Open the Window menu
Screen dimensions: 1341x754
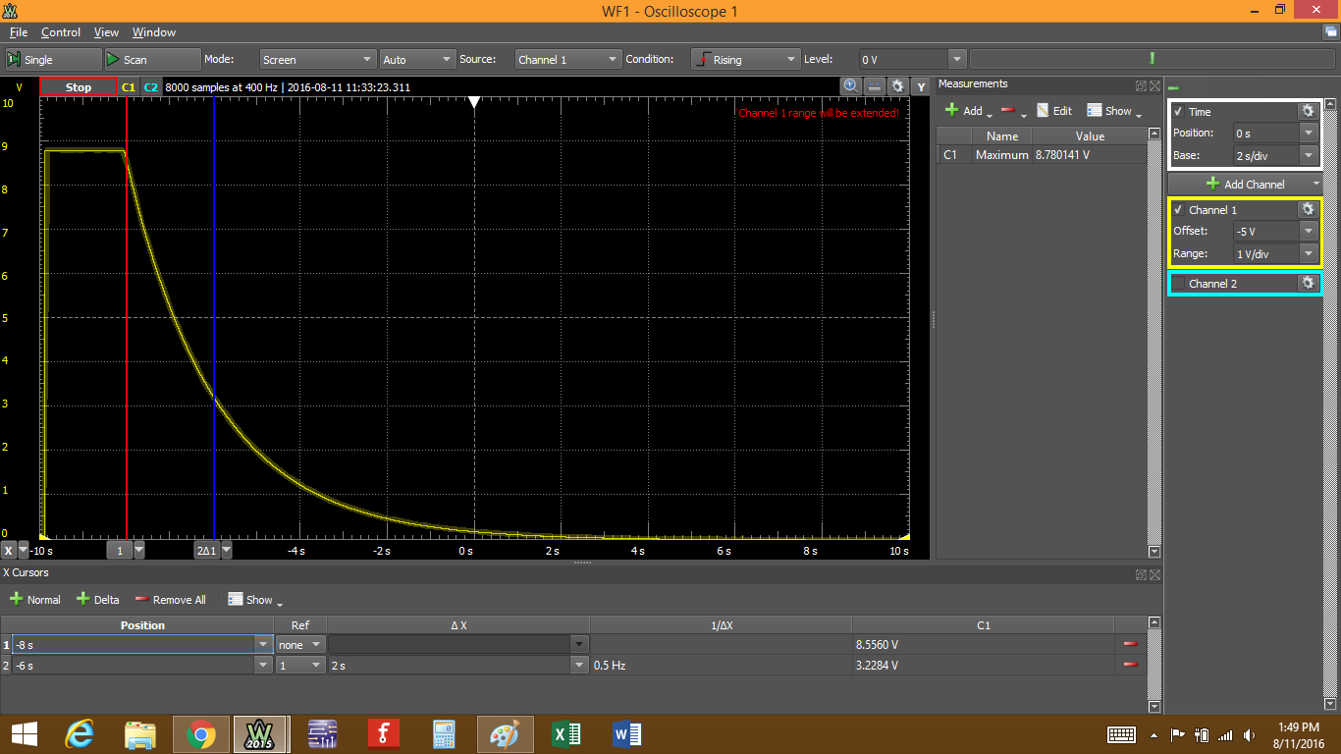point(154,31)
